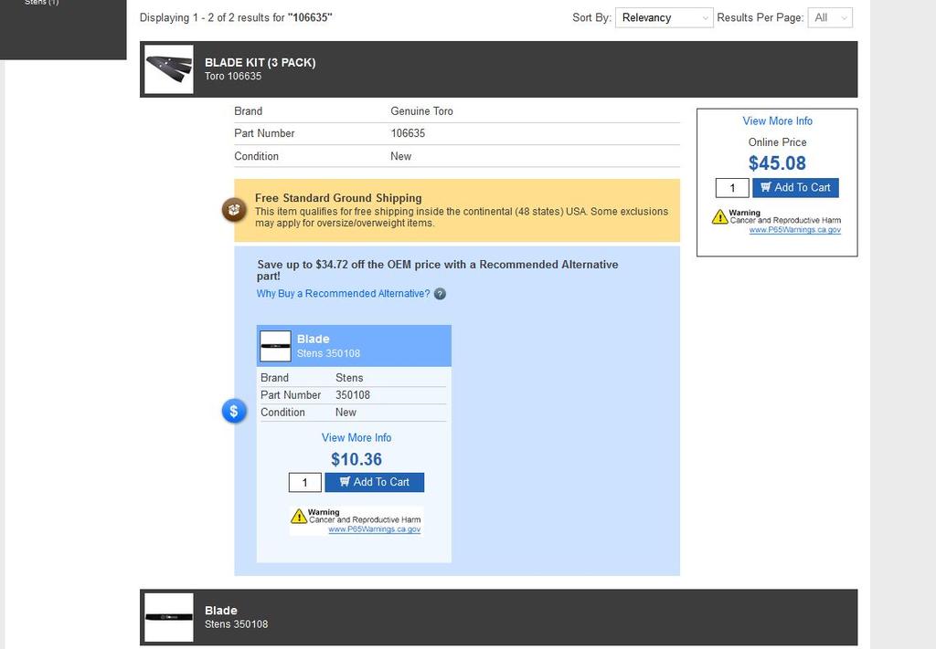Click the quantity field beside the $45.08 price
Viewport: 936px width, 649px height.
(732, 188)
